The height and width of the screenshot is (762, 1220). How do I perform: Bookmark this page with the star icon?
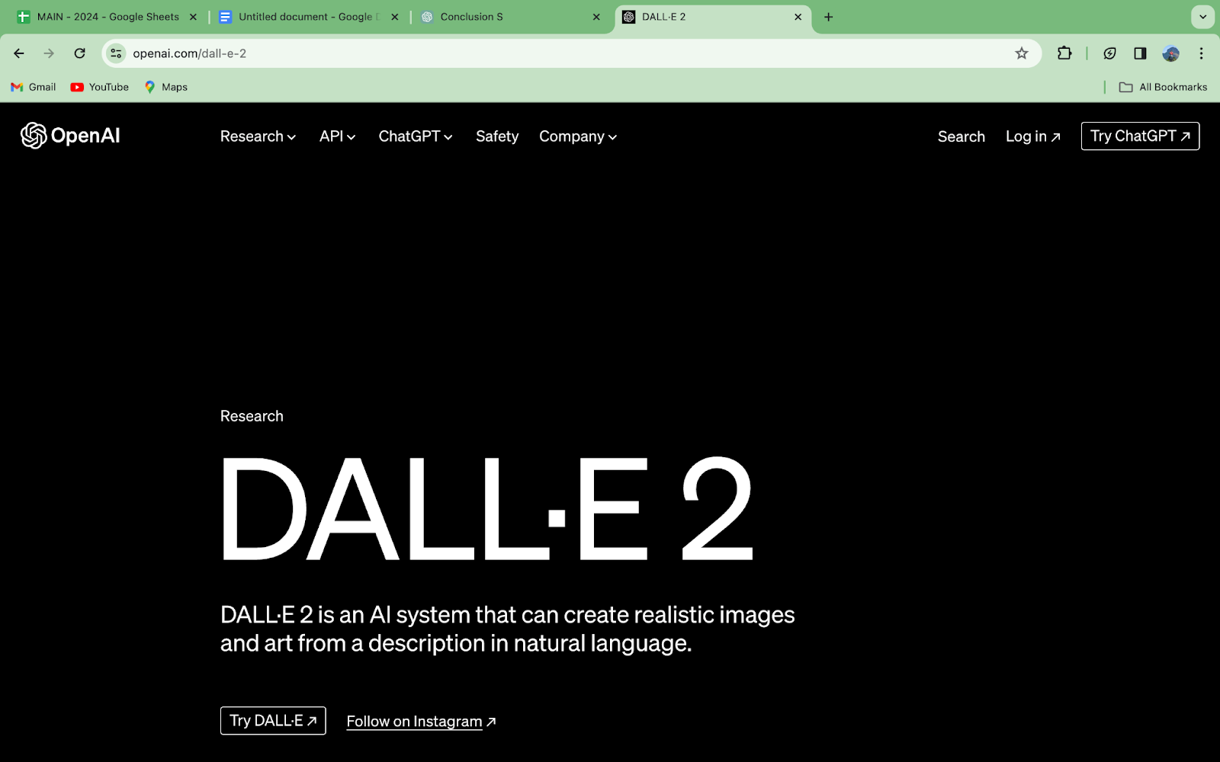[1022, 53]
